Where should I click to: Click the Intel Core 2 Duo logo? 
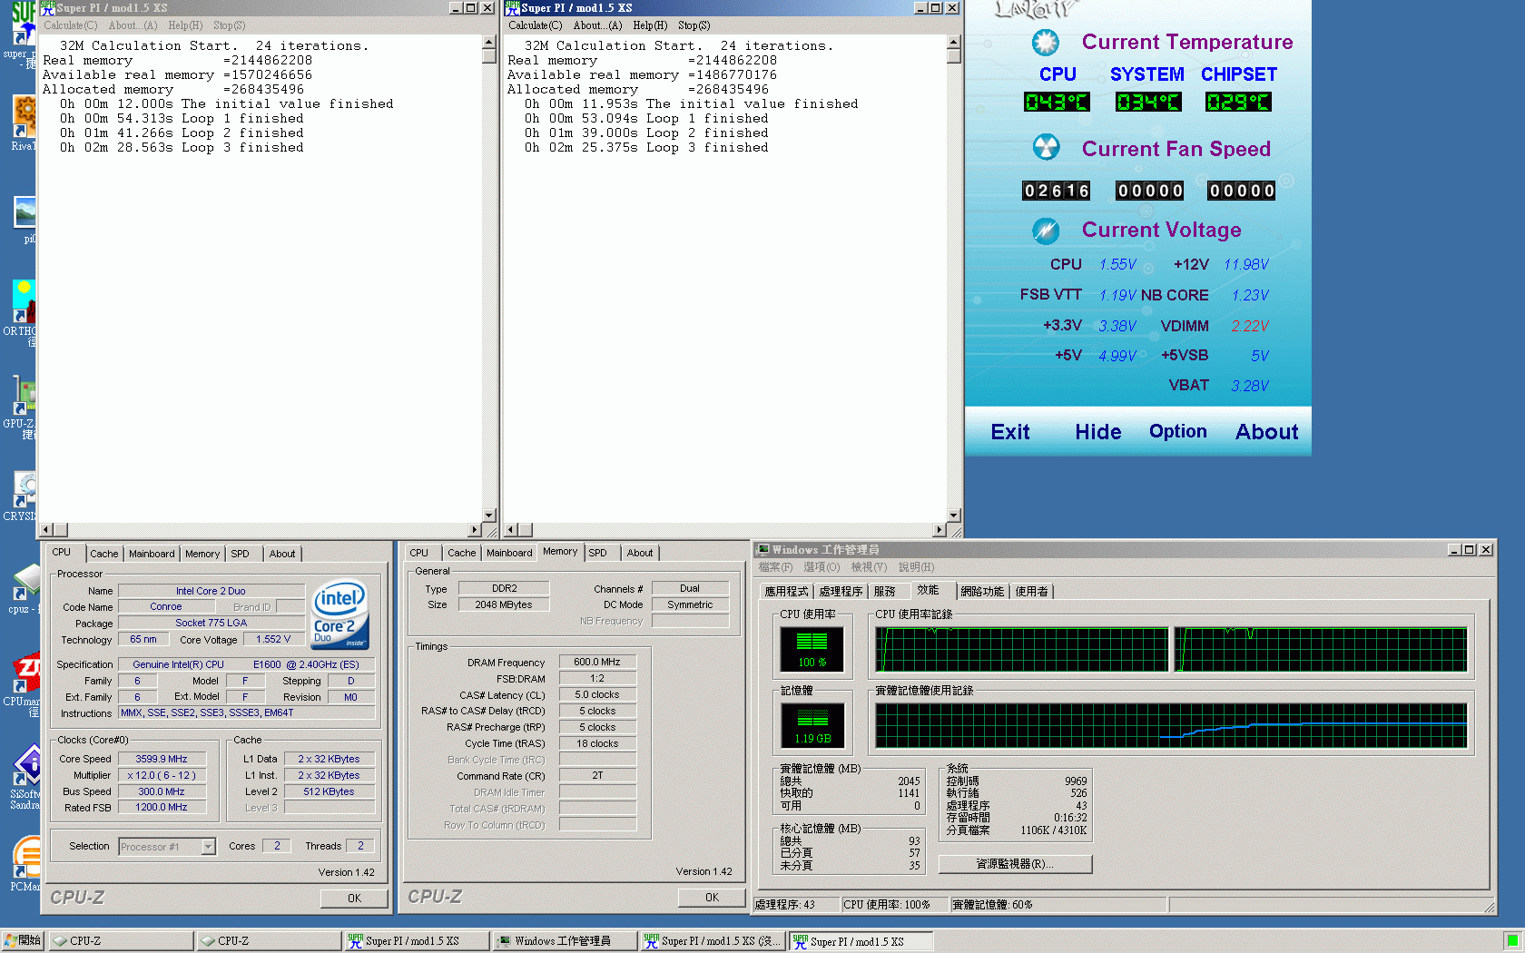click(x=340, y=614)
